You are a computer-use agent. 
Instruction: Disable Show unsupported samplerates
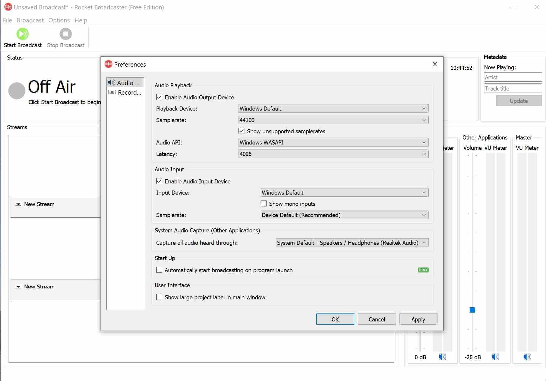point(241,131)
